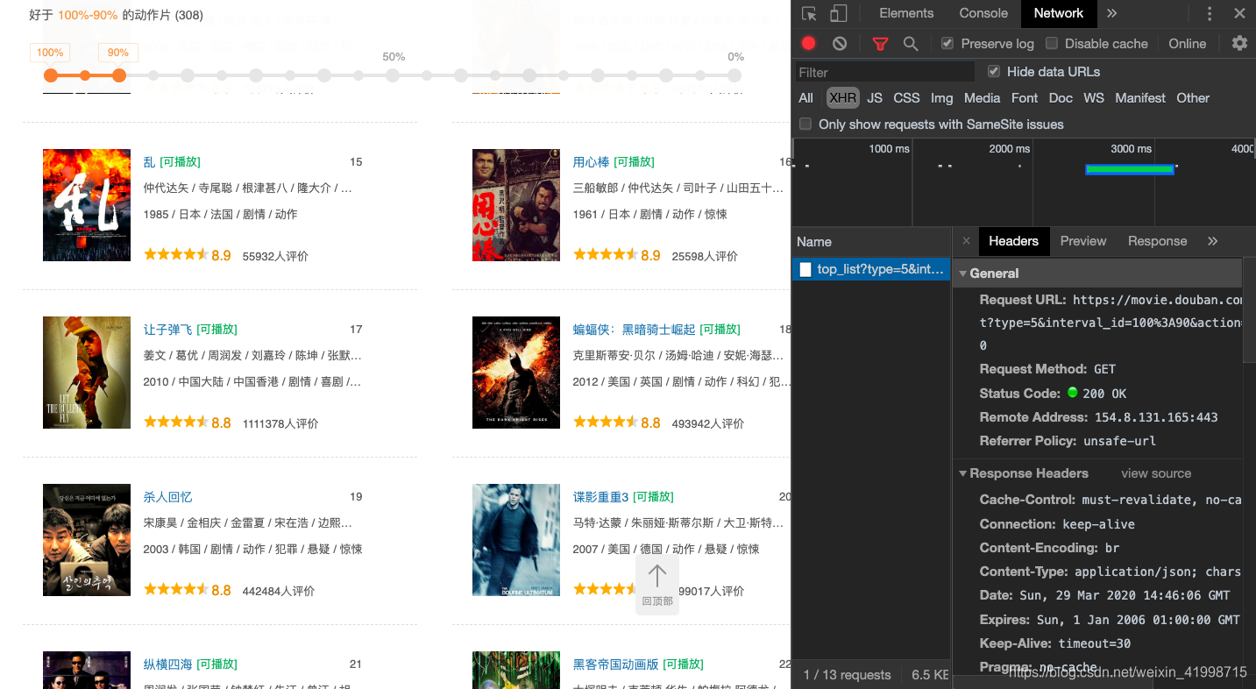
Task: Filter requests by Doc
Action: pyautogui.click(x=1061, y=98)
